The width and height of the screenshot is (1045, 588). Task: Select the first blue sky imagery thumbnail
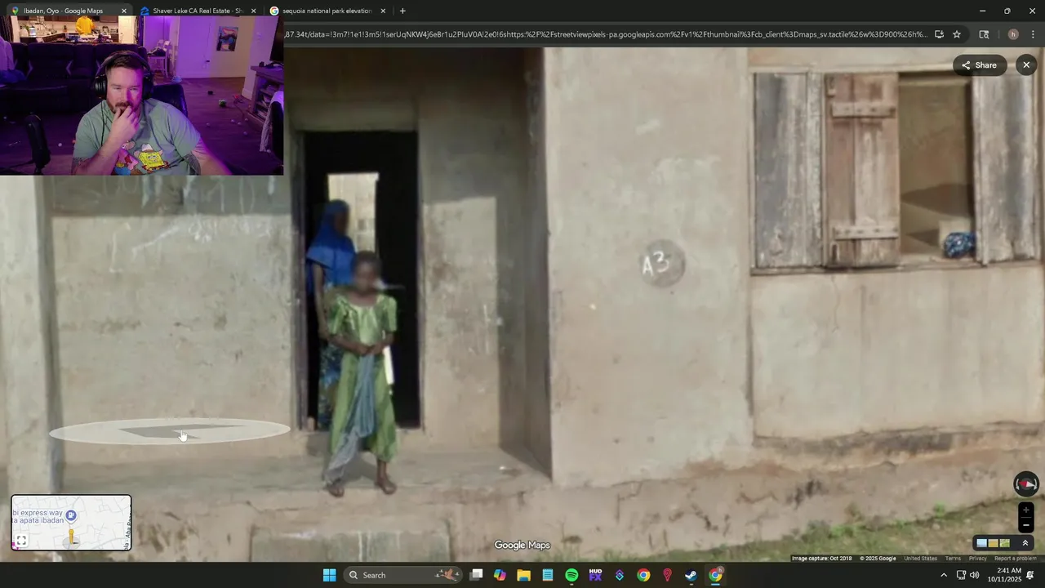click(x=981, y=543)
